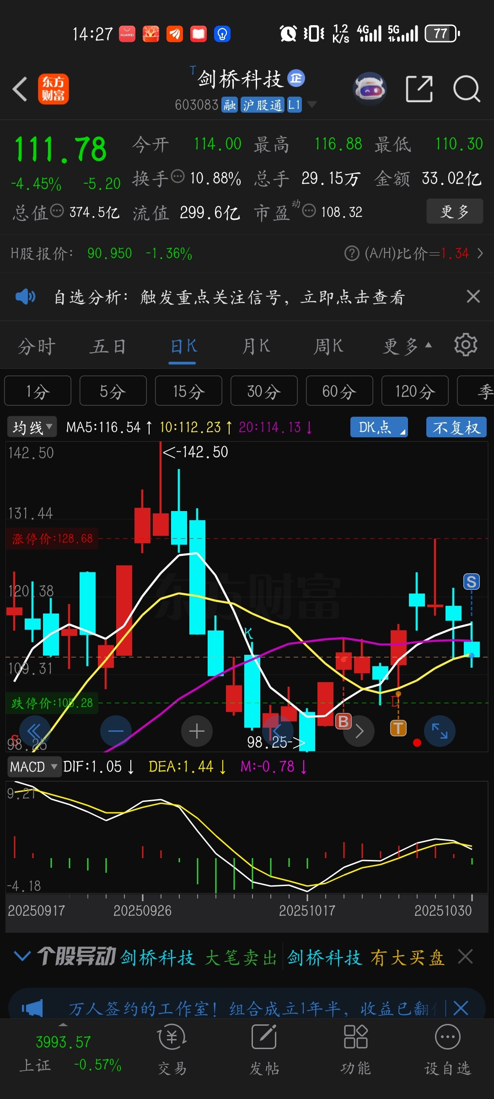The height and width of the screenshot is (1099, 494).
Task: Open stock search magnifier
Action: pyautogui.click(x=467, y=88)
